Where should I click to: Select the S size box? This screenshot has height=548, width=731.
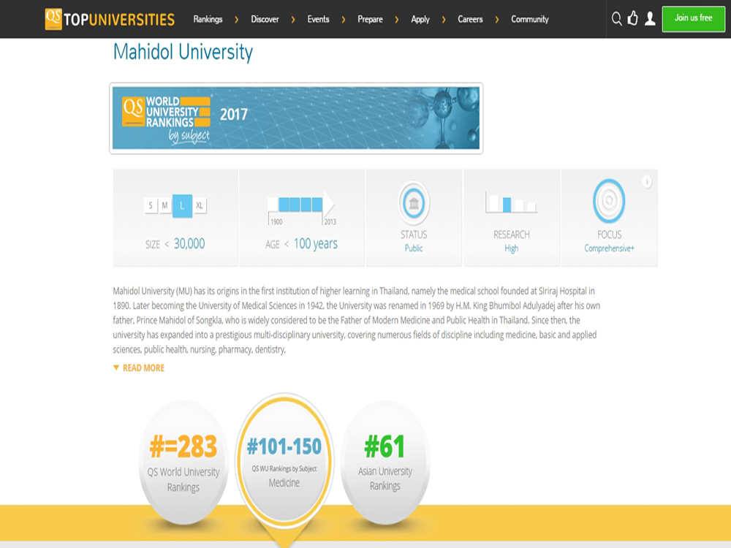[151, 206]
